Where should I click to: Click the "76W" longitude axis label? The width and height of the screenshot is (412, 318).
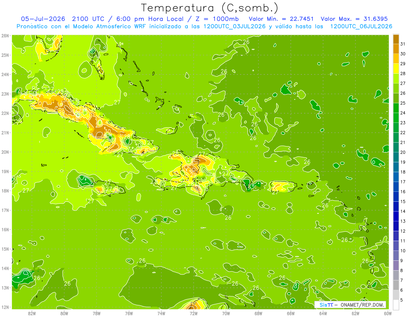point(129,313)
